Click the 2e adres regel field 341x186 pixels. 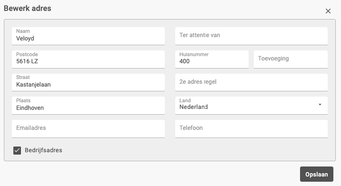click(251, 82)
